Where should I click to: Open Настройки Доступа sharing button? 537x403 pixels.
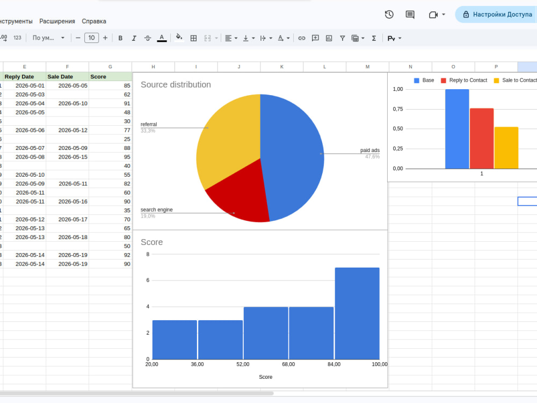pyautogui.click(x=497, y=15)
